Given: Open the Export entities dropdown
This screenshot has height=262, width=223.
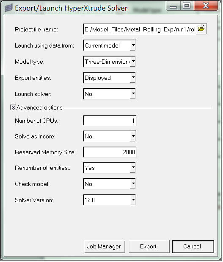Looking at the screenshot, I should pos(110,78).
